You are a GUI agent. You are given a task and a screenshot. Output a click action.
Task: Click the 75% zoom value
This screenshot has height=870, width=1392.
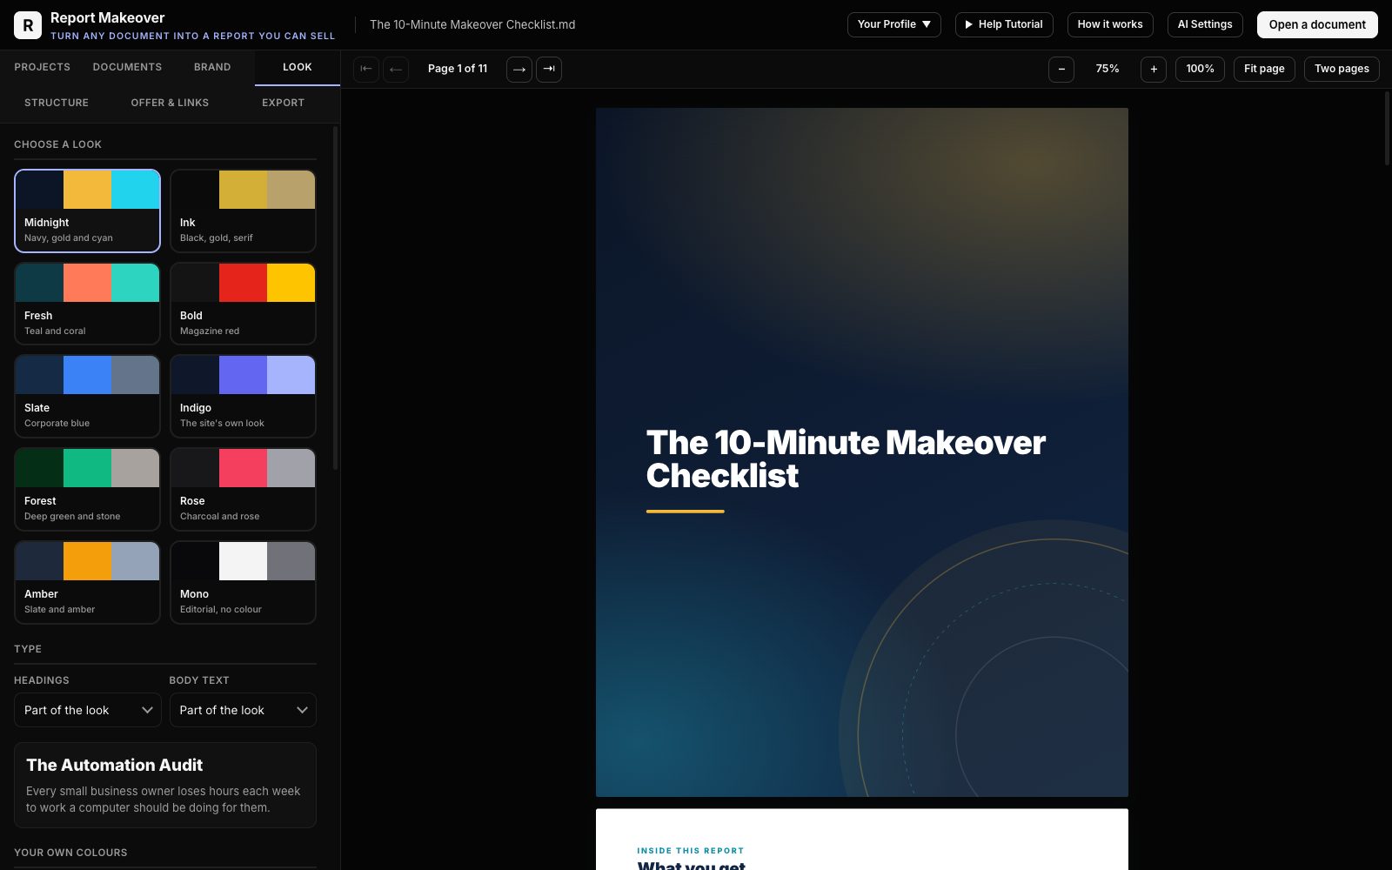coord(1108,69)
